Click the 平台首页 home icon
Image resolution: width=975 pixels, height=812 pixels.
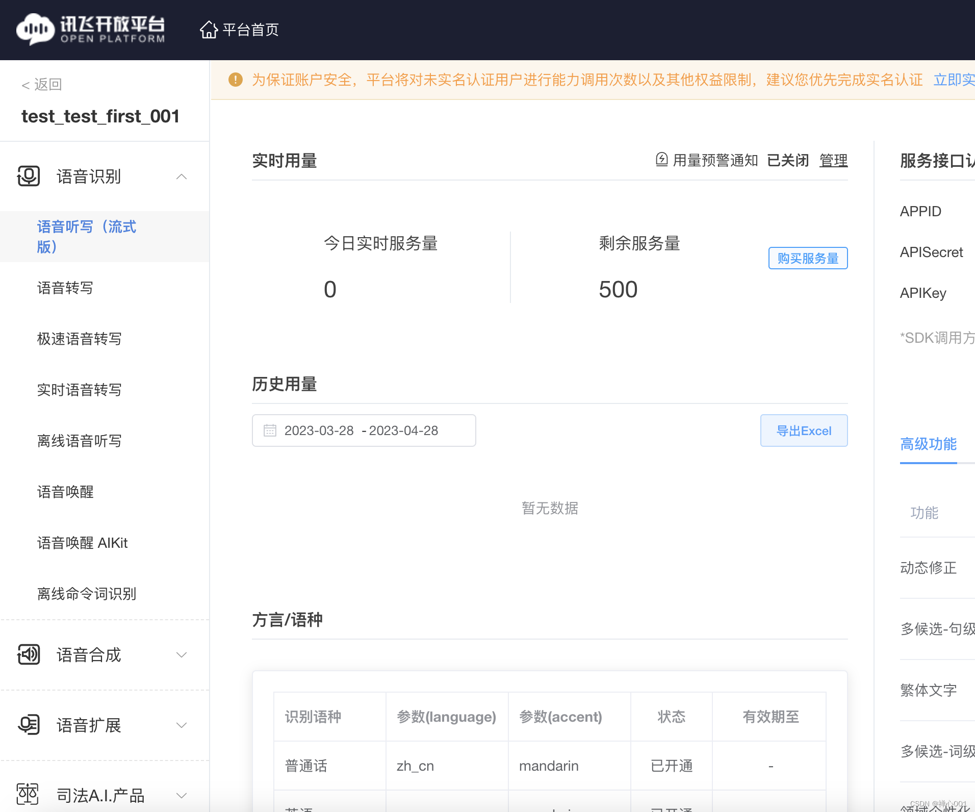click(x=209, y=29)
